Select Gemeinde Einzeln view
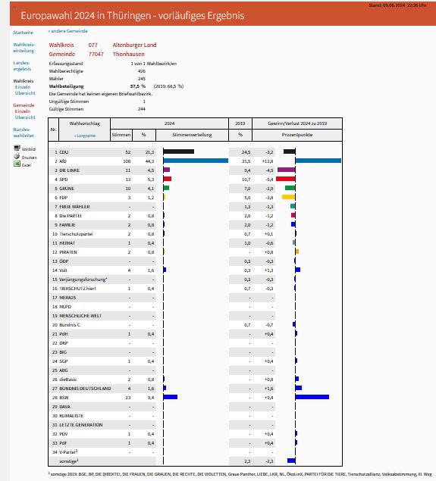The image size is (436, 481). [23, 111]
